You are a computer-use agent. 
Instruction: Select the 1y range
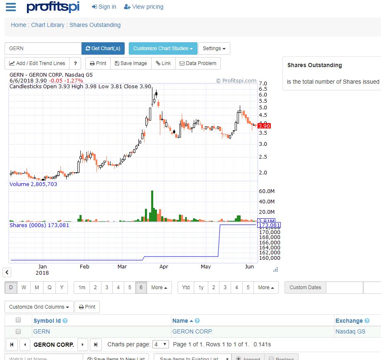pyautogui.click(x=201, y=288)
